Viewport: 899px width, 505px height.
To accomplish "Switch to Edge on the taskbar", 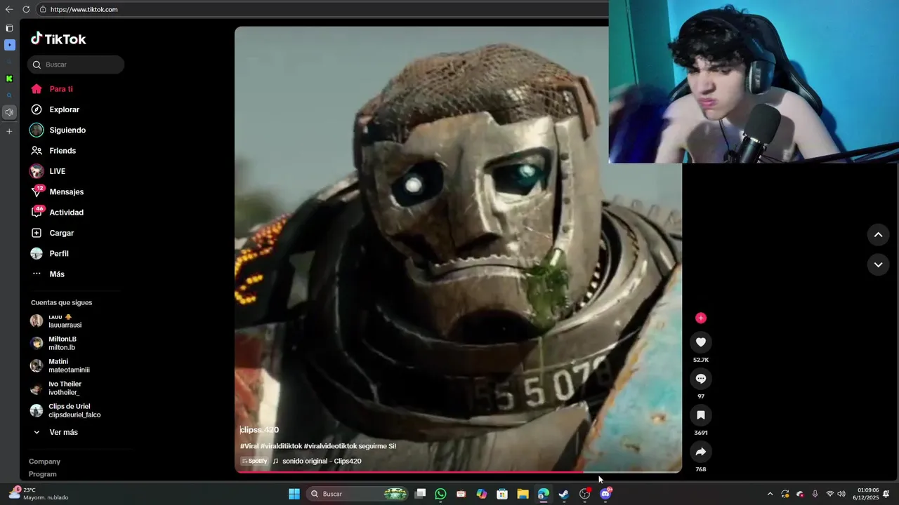I will coord(543,494).
